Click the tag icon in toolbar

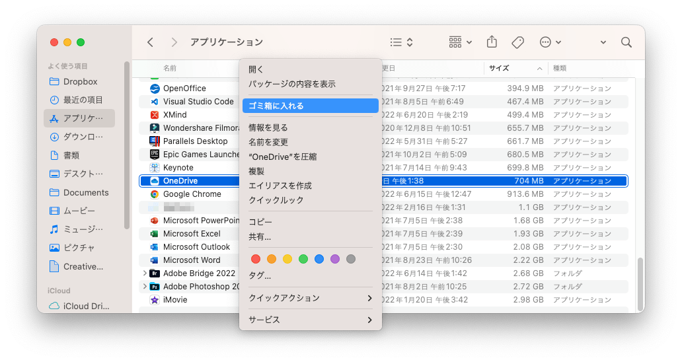coord(518,42)
